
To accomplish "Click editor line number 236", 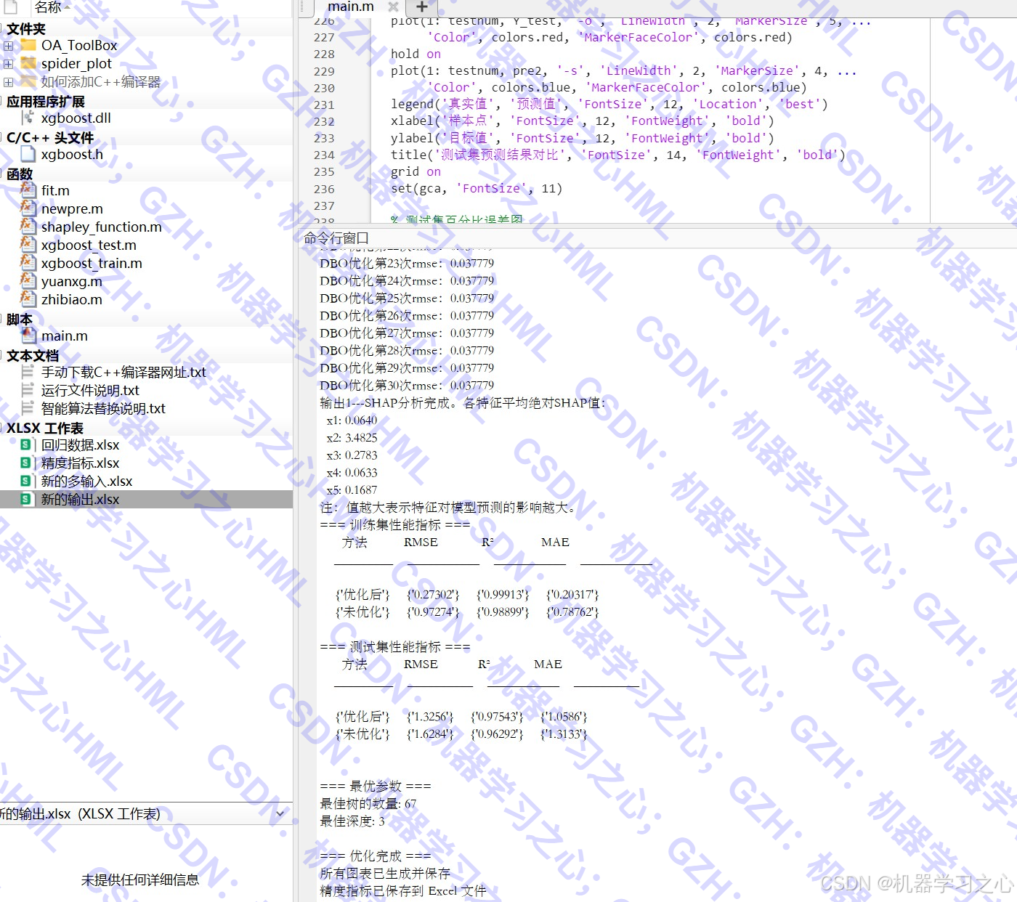I will (x=324, y=189).
